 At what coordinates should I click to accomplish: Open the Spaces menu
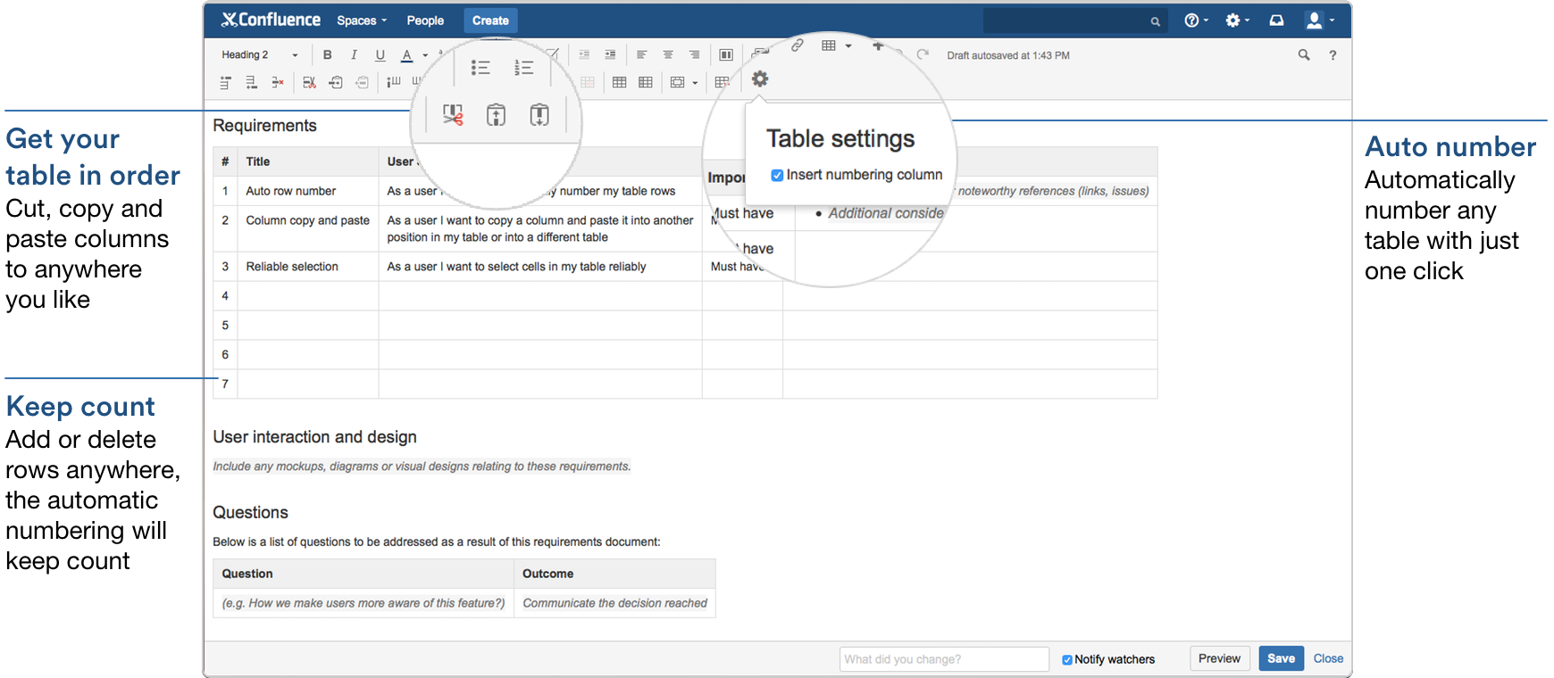click(x=362, y=21)
